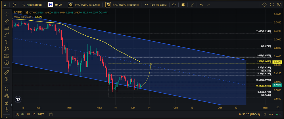Click the HYDR · 1Д legend title
Image resolution: width=284 pixels, height=119 pixels.
[x=21, y=13]
